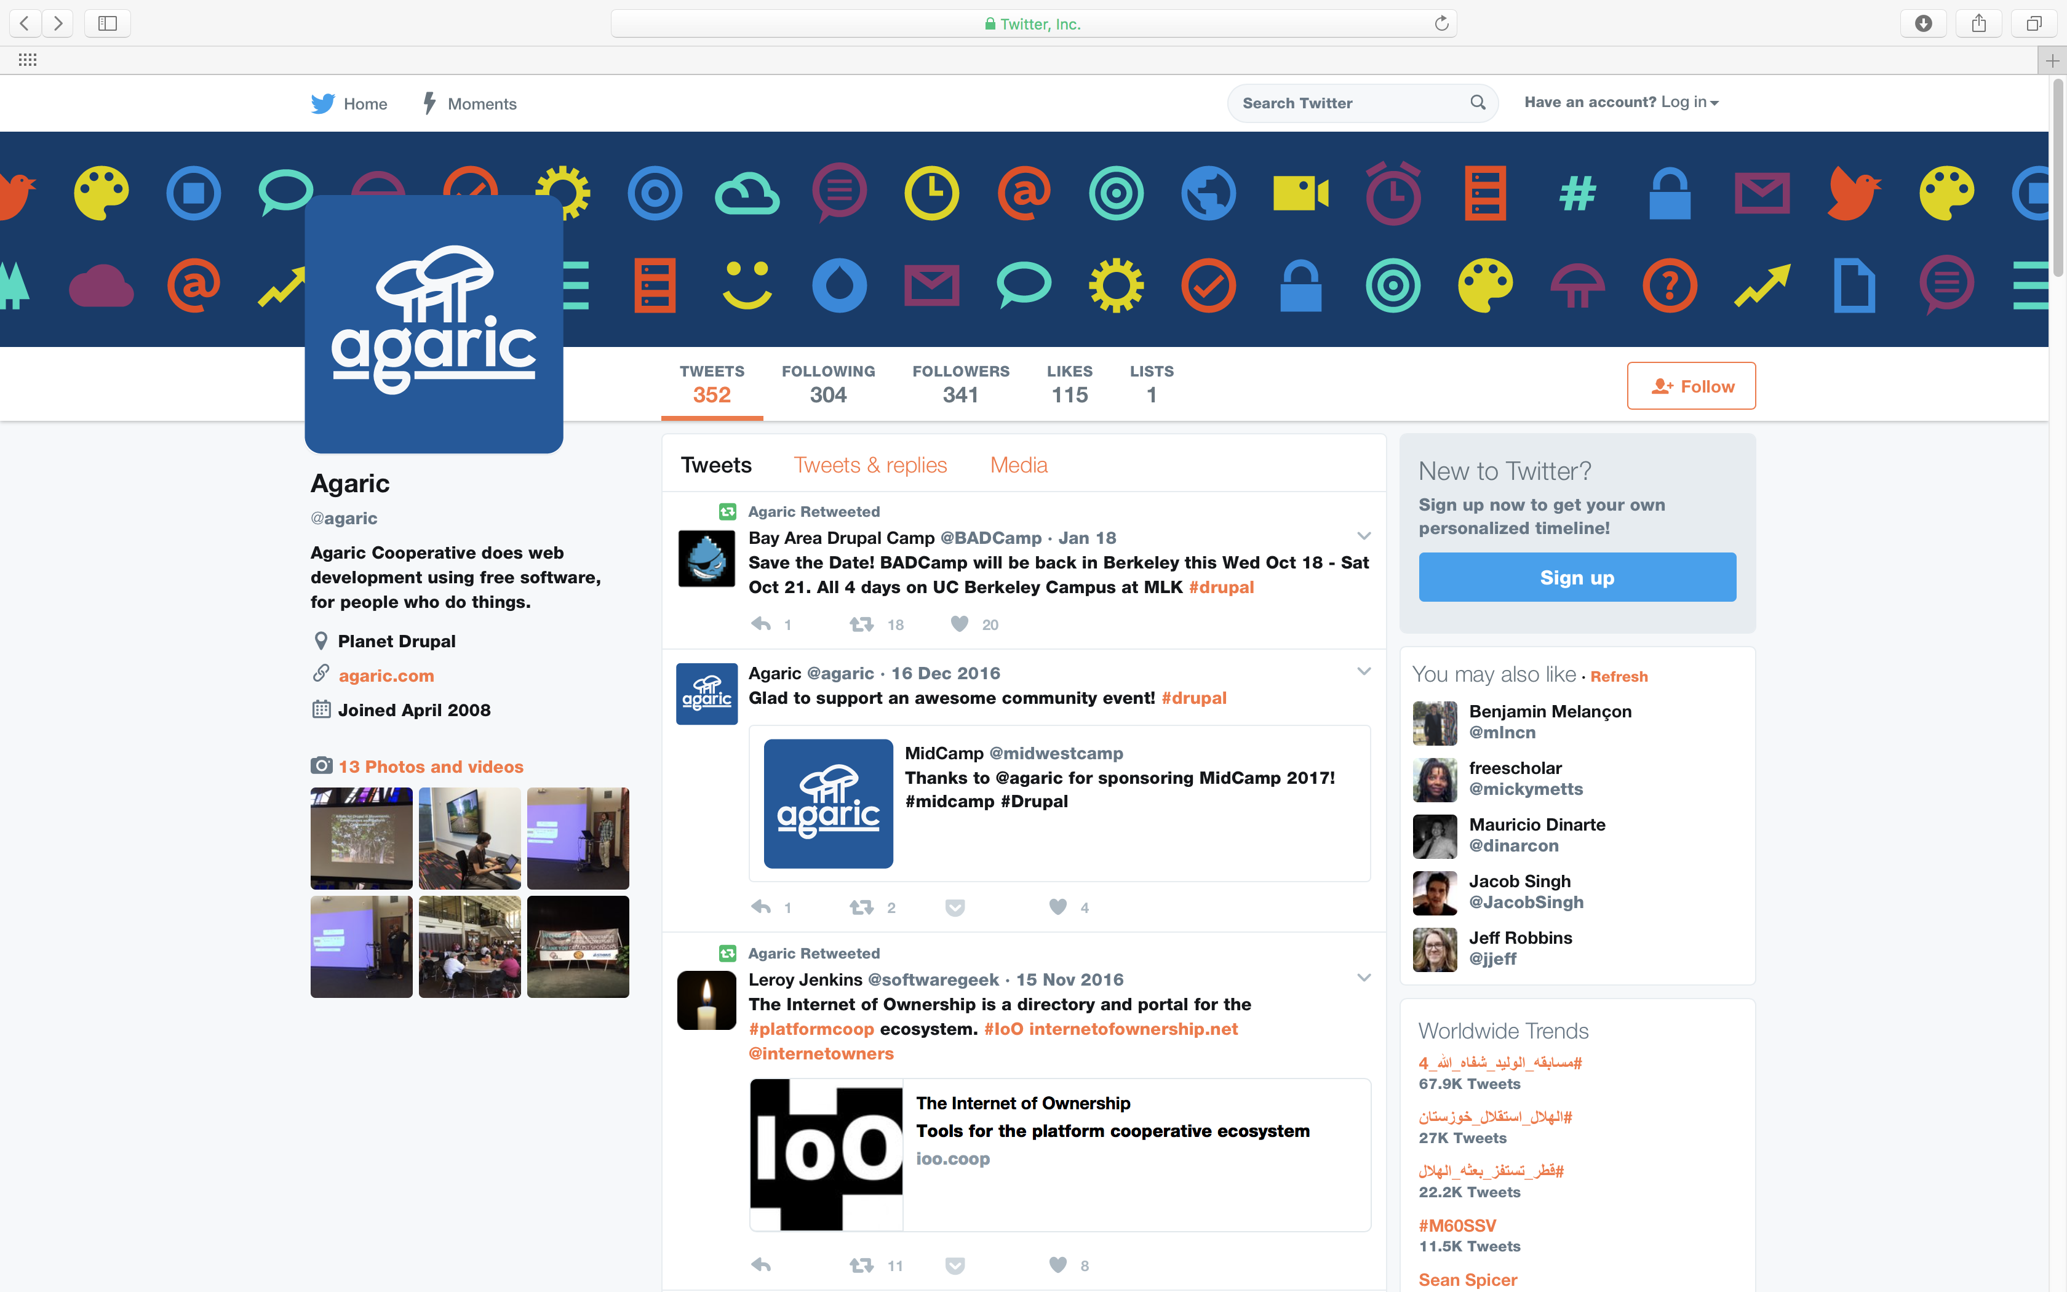Reload the page using the refresh icon
The height and width of the screenshot is (1292, 2067).
point(1442,23)
